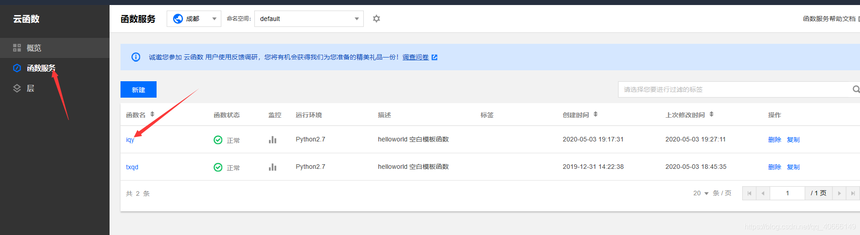Click iqy's Python2.7 runtime cell
Viewport: 860px width, 235px height.
pyautogui.click(x=310, y=139)
